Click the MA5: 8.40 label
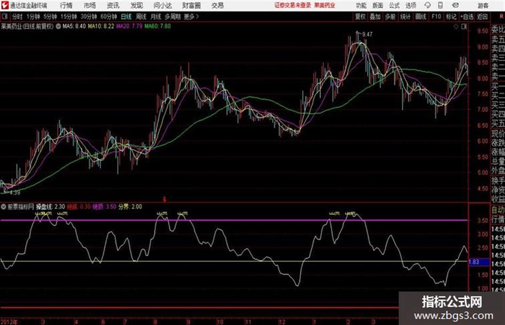 point(74,26)
